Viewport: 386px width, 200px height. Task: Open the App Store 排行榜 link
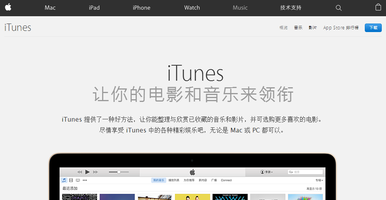pos(341,28)
